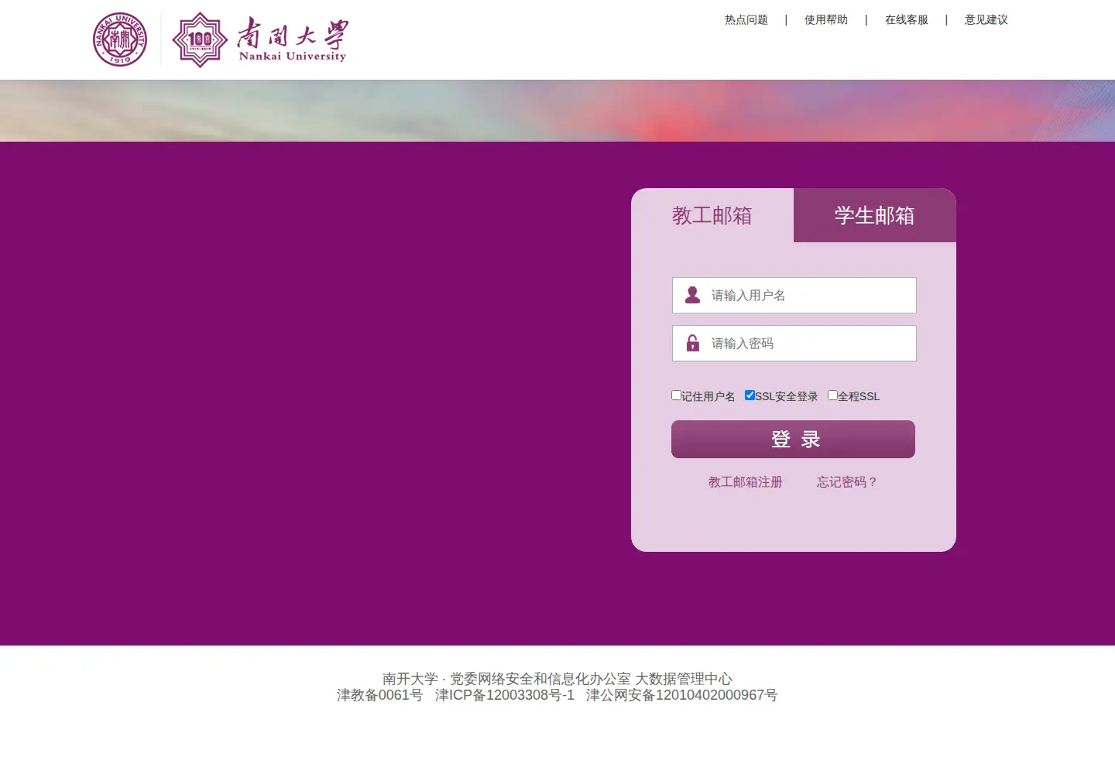Enable the 记住用户名 checkbox

[676, 396]
